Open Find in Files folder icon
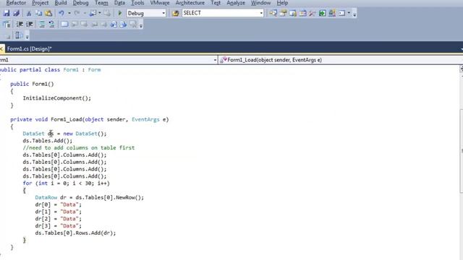 (x=175, y=13)
